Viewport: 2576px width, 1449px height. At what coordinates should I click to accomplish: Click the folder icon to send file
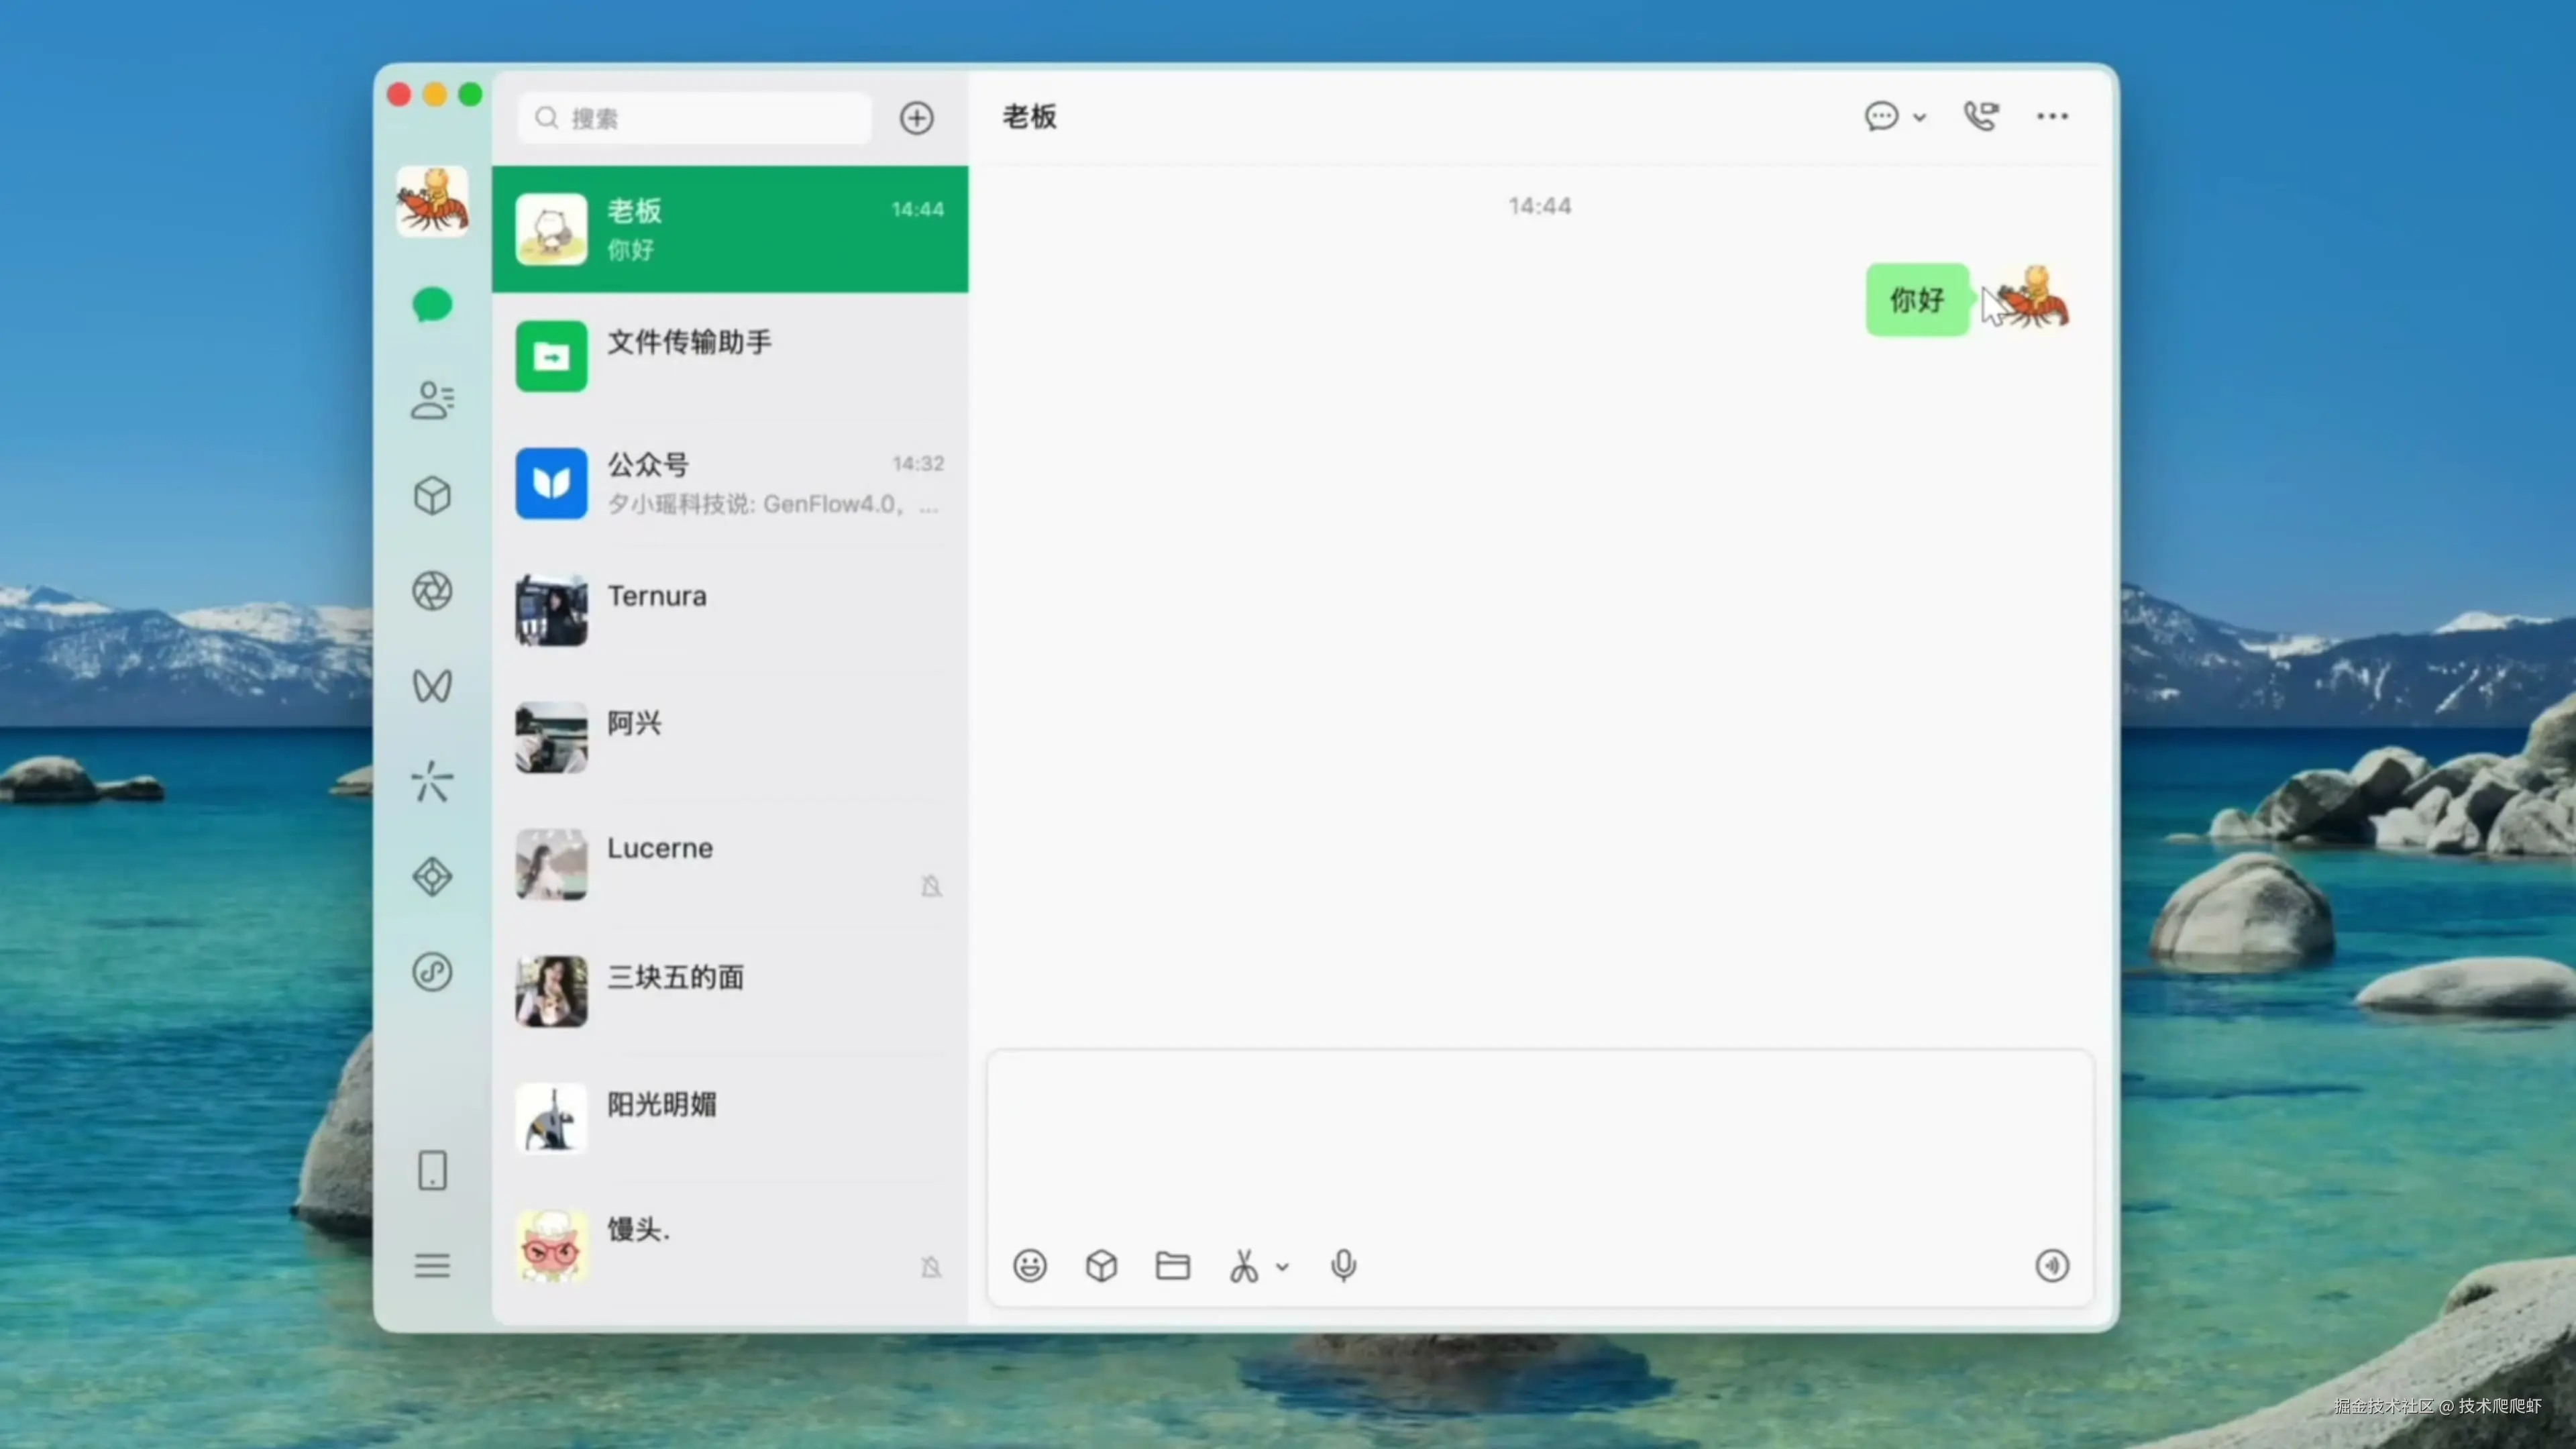[x=1172, y=1266]
